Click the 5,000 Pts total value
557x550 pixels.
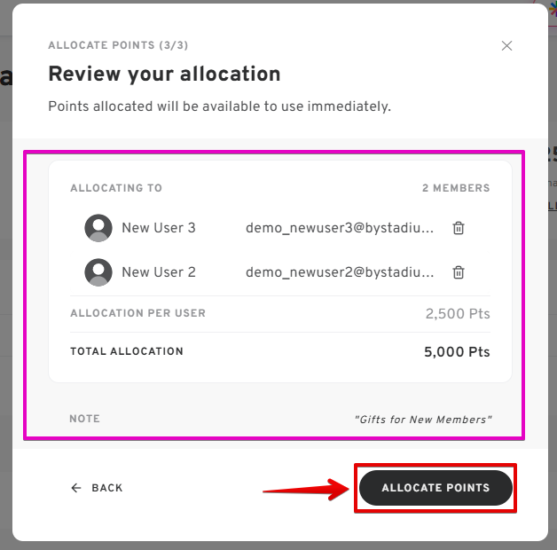(x=457, y=351)
